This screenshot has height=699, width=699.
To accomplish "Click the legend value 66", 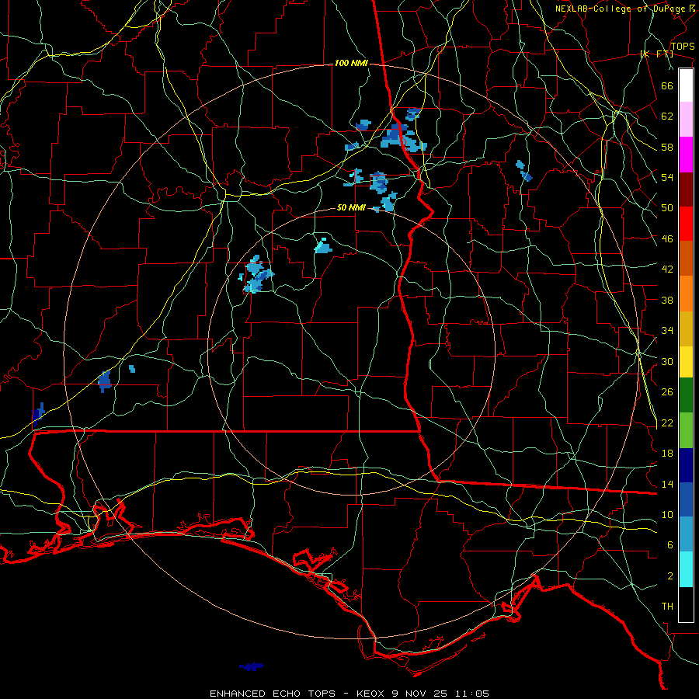I will [667, 85].
